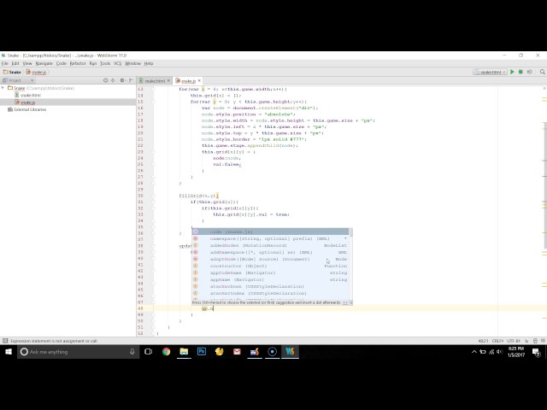Close the snake.html editor tab

pos(168,80)
